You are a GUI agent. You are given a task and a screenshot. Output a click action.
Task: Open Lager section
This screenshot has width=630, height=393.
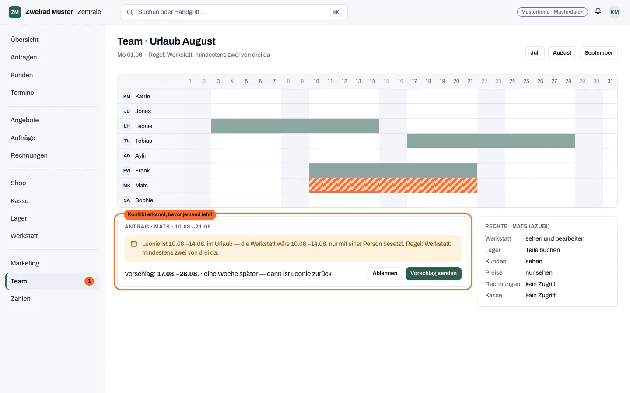[52, 218]
